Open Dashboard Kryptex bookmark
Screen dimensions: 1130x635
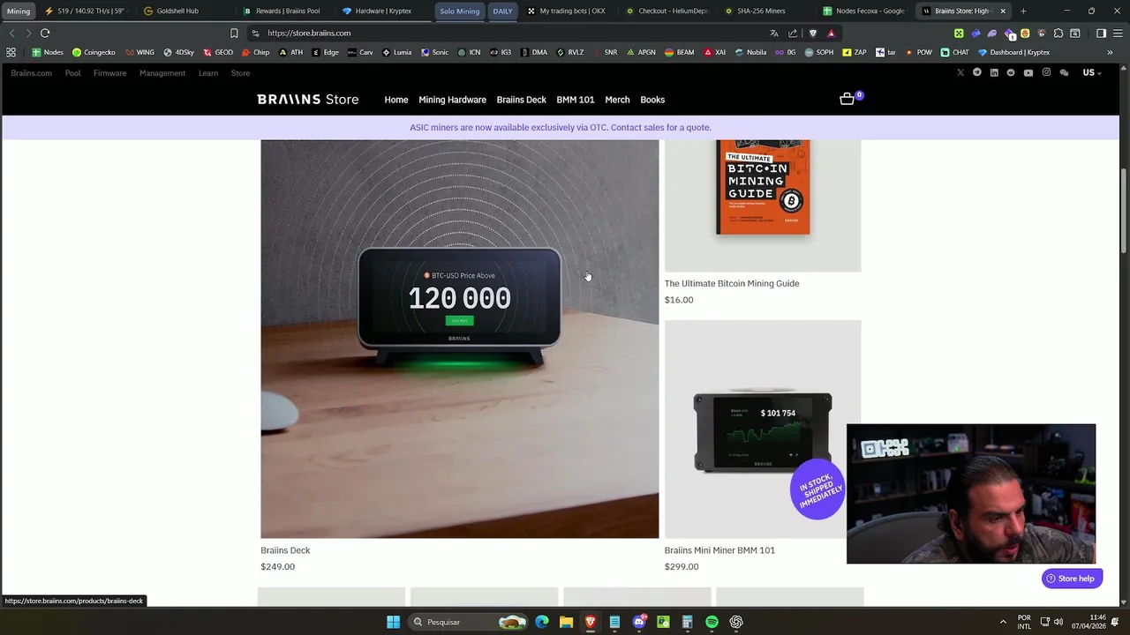[1013, 52]
